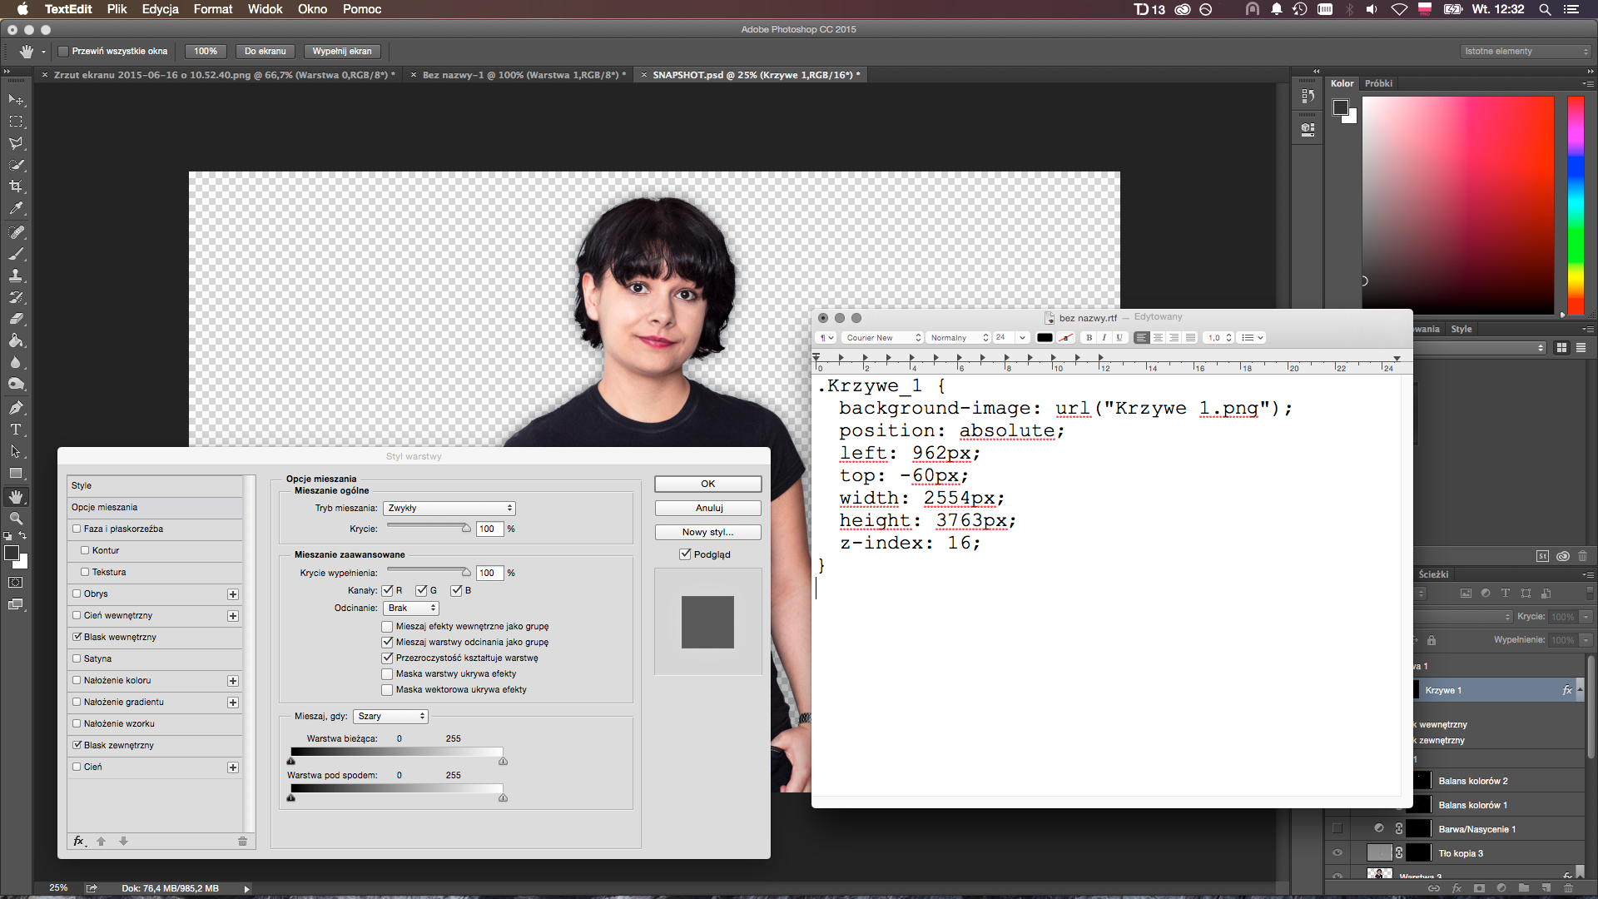
Task: Switch to Bez nazwy-1 document tab
Action: pos(524,75)
